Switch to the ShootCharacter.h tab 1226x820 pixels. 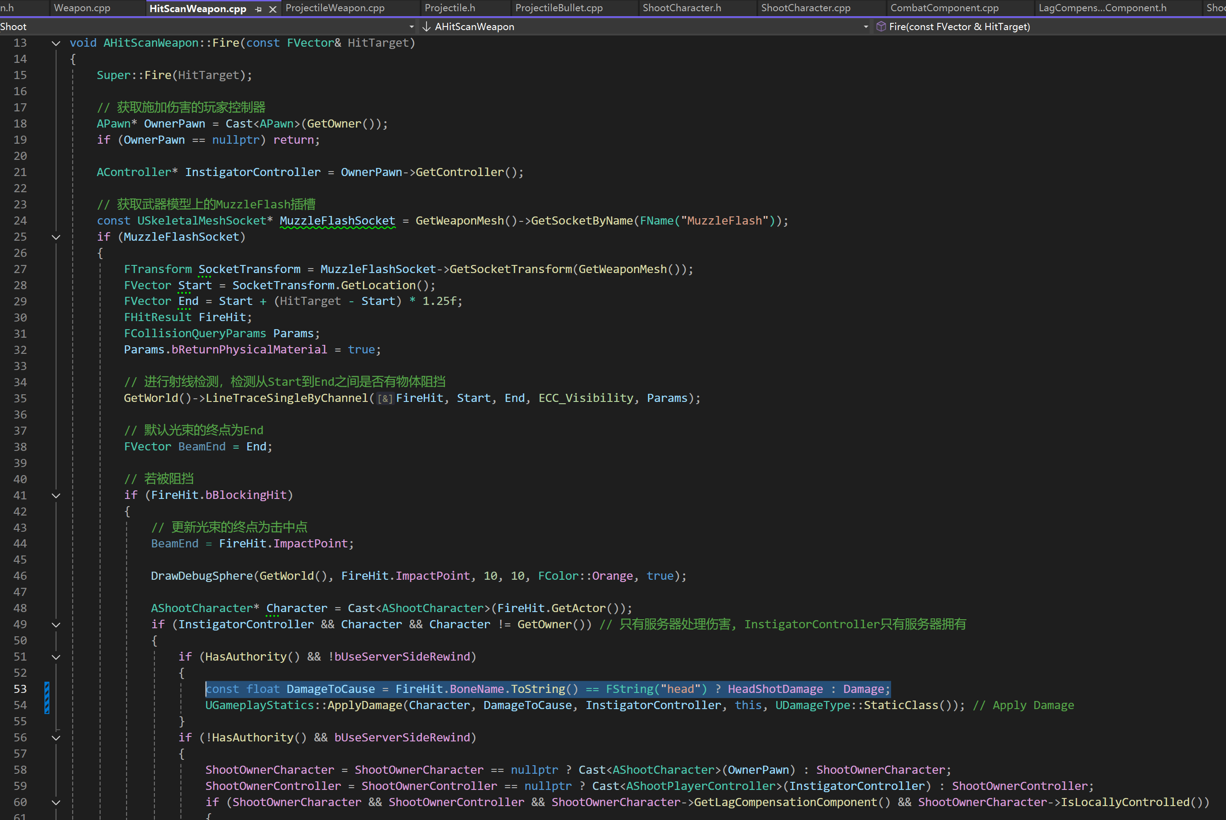point(681,8)
